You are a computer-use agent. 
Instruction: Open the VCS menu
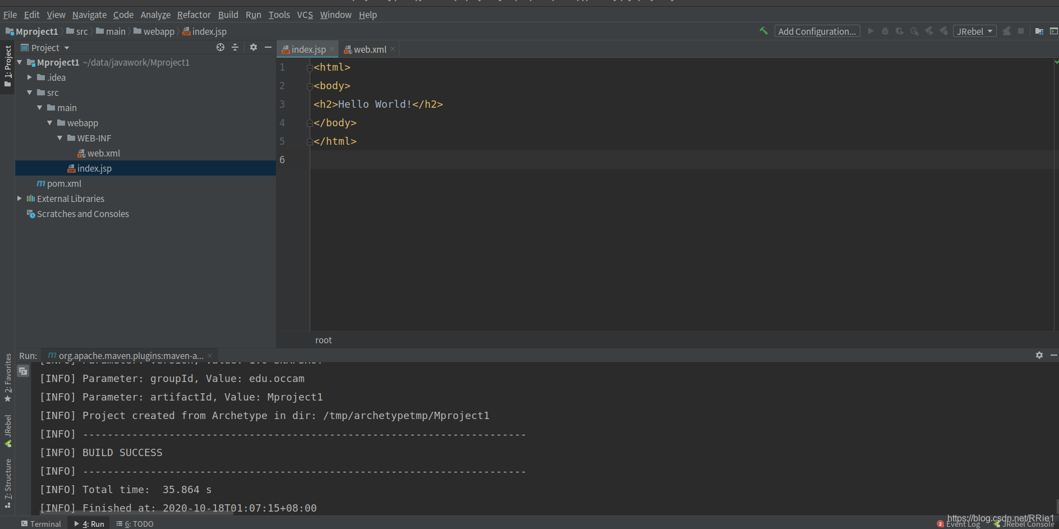click(x=305, y=15)
